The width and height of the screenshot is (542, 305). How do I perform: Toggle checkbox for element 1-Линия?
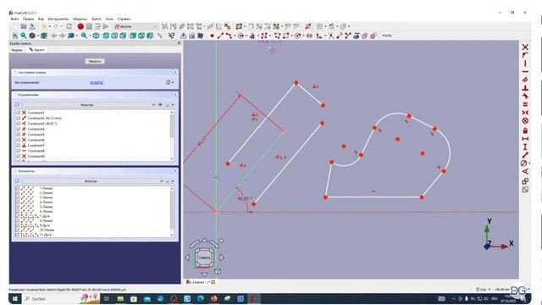[x=17, y=188]
